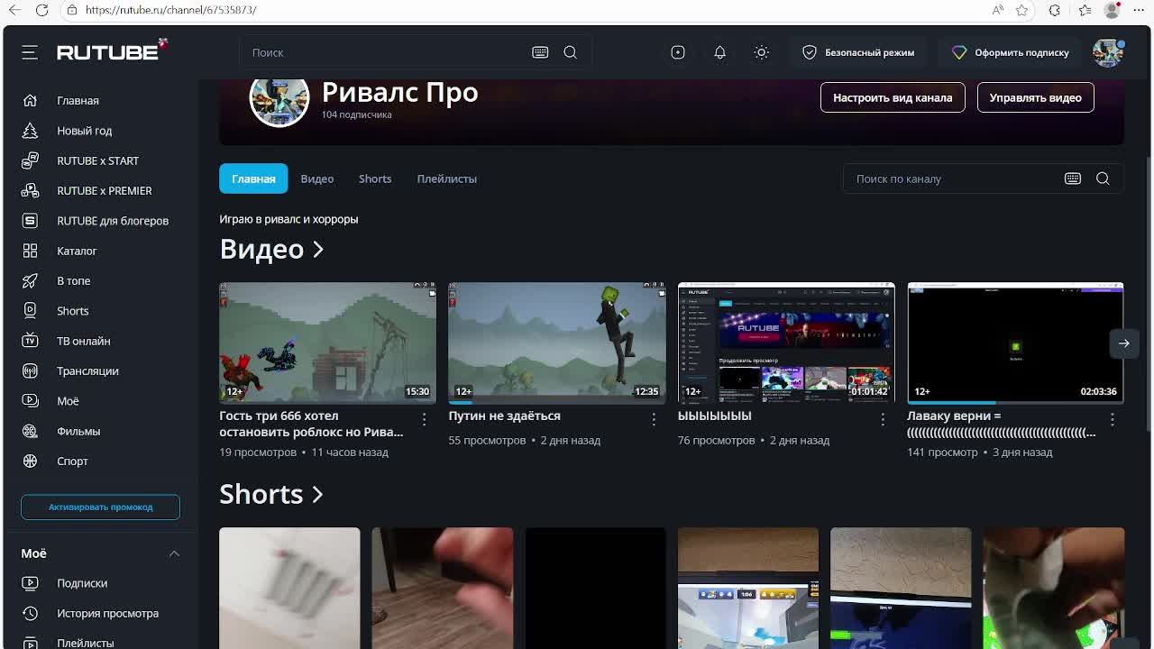Click the browser address bar URL
Image resolution: width=1154 pixels, height=649 pixels.
click(171, 10)
